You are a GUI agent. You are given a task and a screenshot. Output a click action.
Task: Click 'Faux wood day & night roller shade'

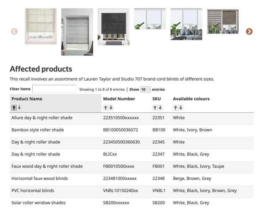tap(47, 166)
